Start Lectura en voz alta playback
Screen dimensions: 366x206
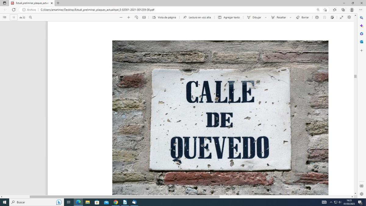pos(197,17)
